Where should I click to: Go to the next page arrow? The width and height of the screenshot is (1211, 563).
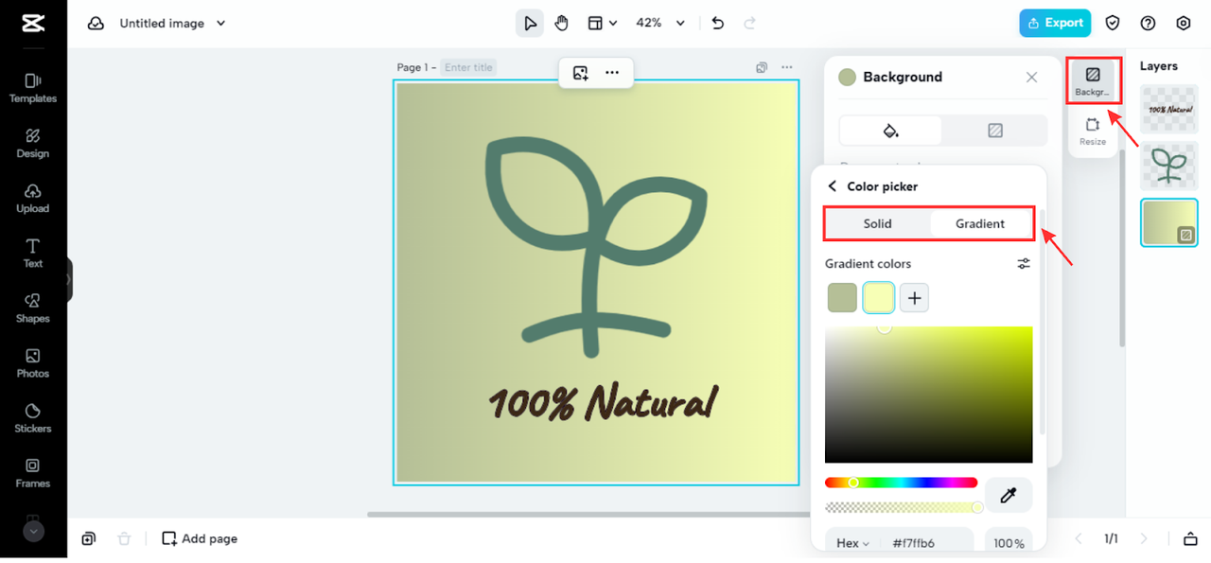point(1144,538)
